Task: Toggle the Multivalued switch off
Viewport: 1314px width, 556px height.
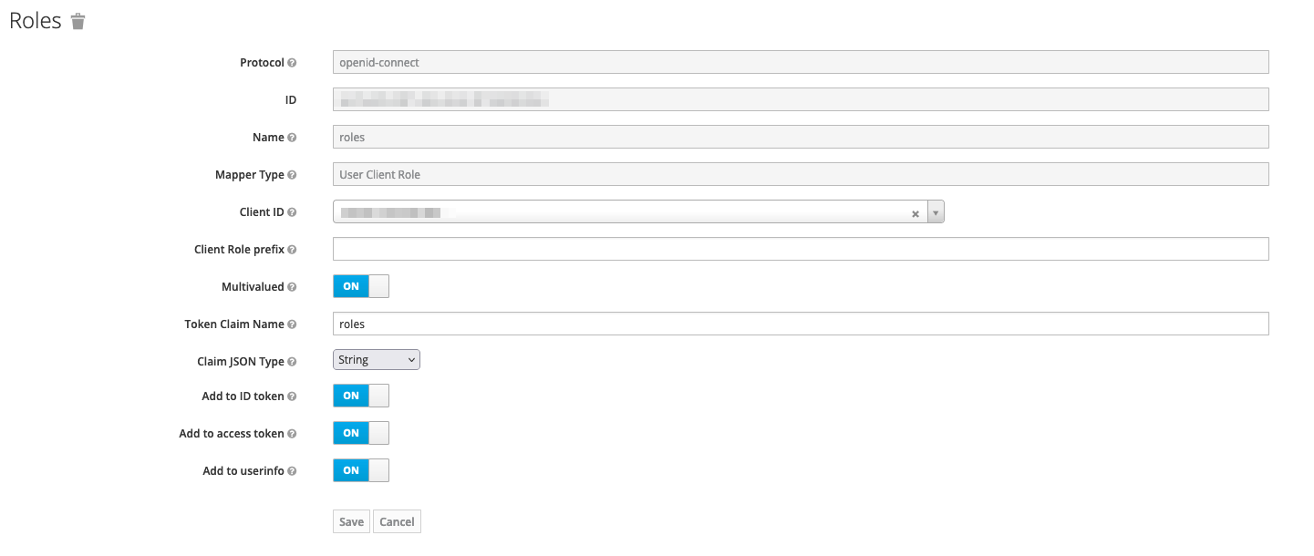Action: (360, 285)
